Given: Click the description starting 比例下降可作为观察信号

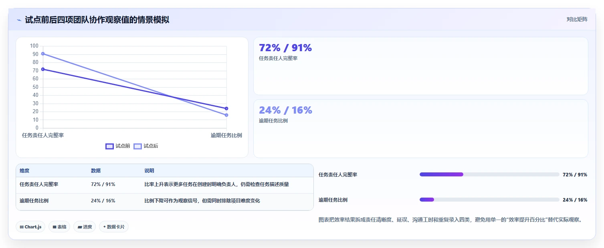Looking at the screenshot, I should click(202, 201).
